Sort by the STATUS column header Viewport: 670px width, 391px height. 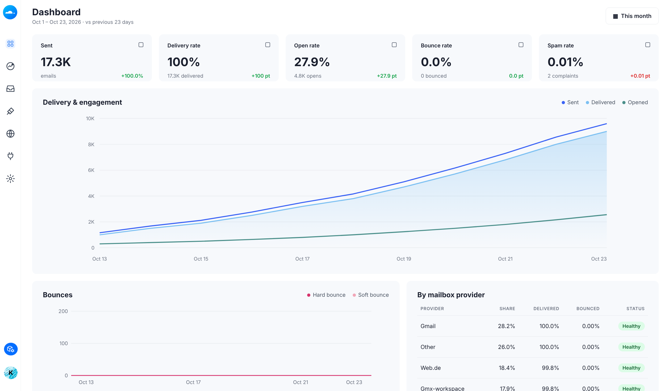[x=635, y=309]
